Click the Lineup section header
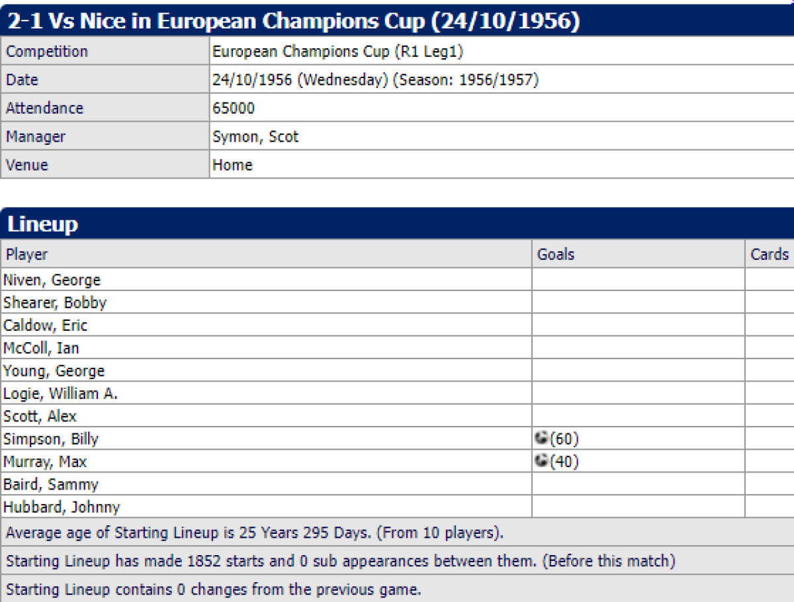 click(43, 224)
